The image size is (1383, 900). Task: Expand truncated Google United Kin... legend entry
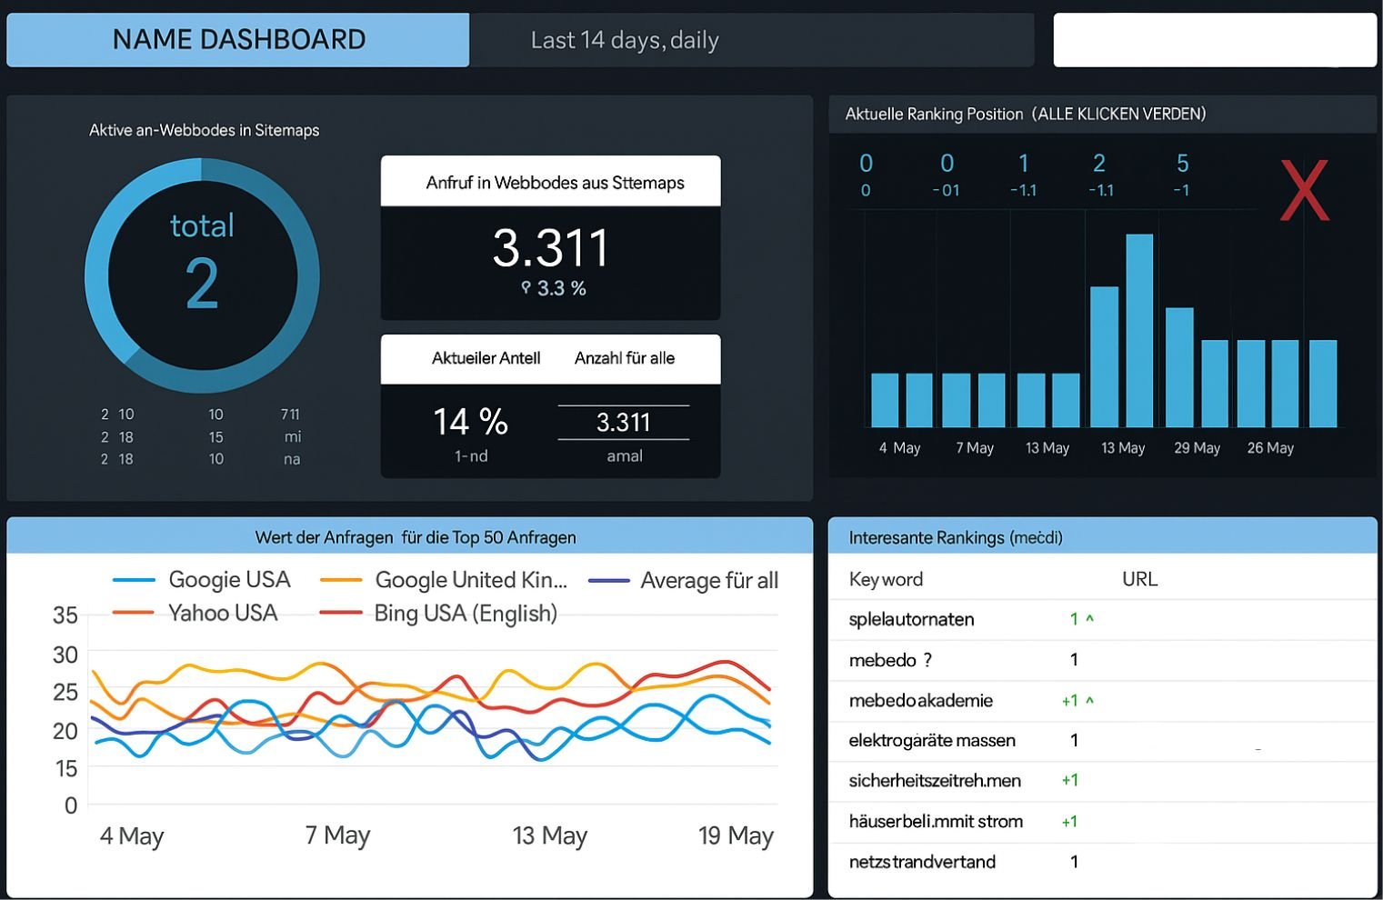click(444, 580)
